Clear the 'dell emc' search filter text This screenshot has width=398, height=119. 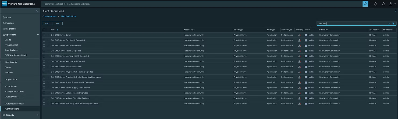[389, 24]
